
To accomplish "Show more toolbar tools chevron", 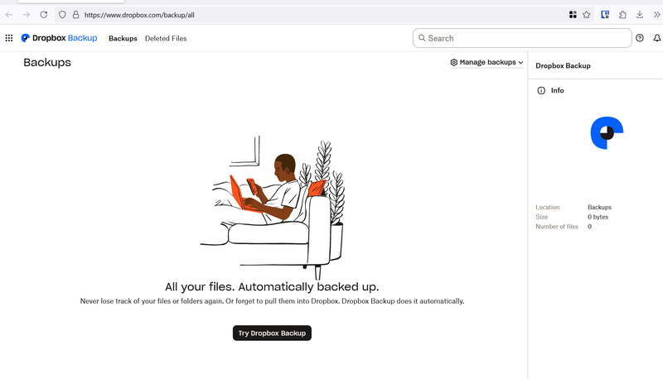I will click(656, 15).
